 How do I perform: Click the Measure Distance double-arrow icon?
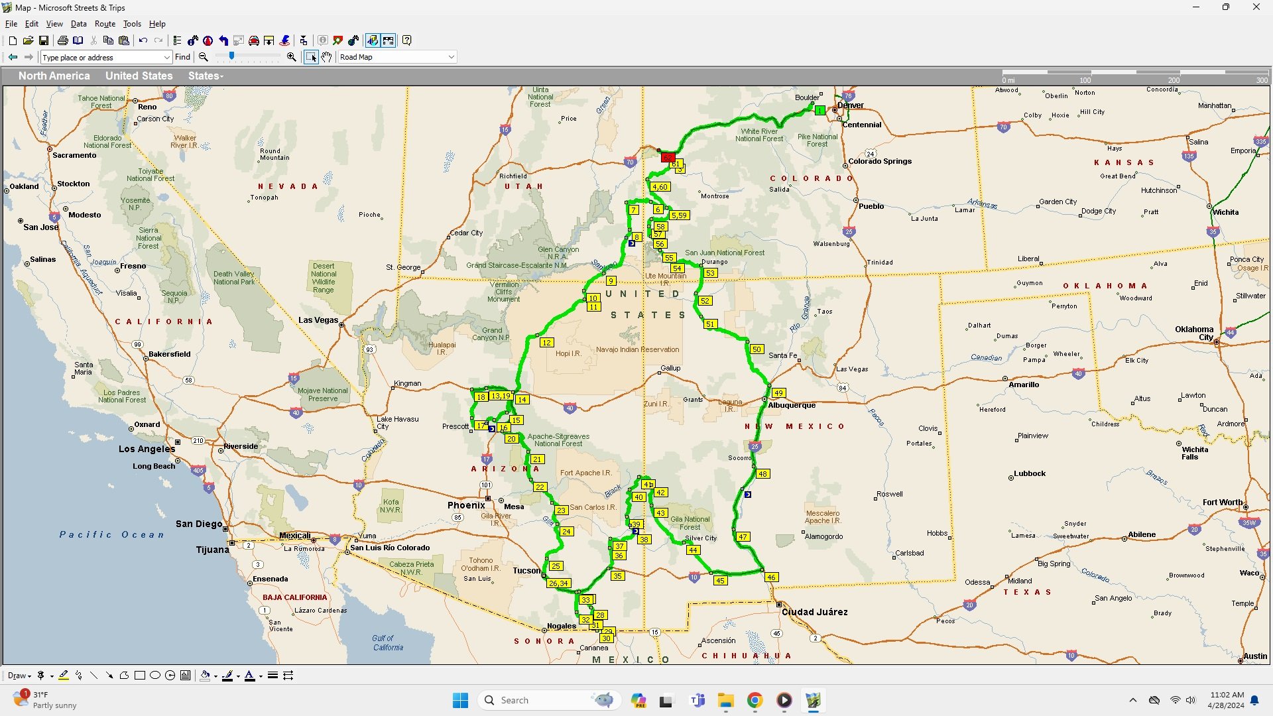(288, 676)
